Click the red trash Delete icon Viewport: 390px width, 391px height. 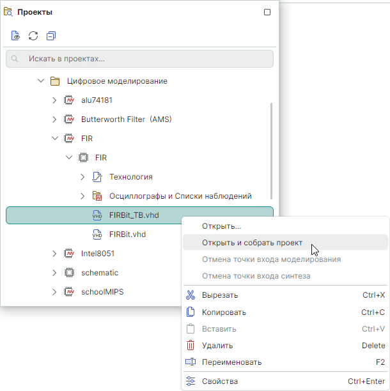(x=190, y=346)
